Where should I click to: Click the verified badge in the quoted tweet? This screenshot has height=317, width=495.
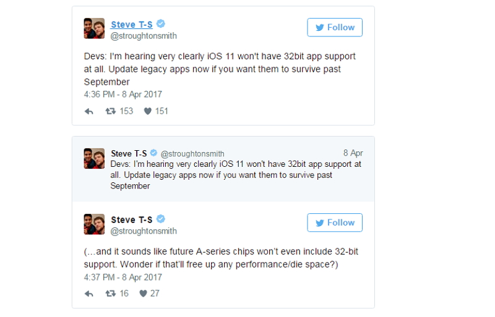154,153
